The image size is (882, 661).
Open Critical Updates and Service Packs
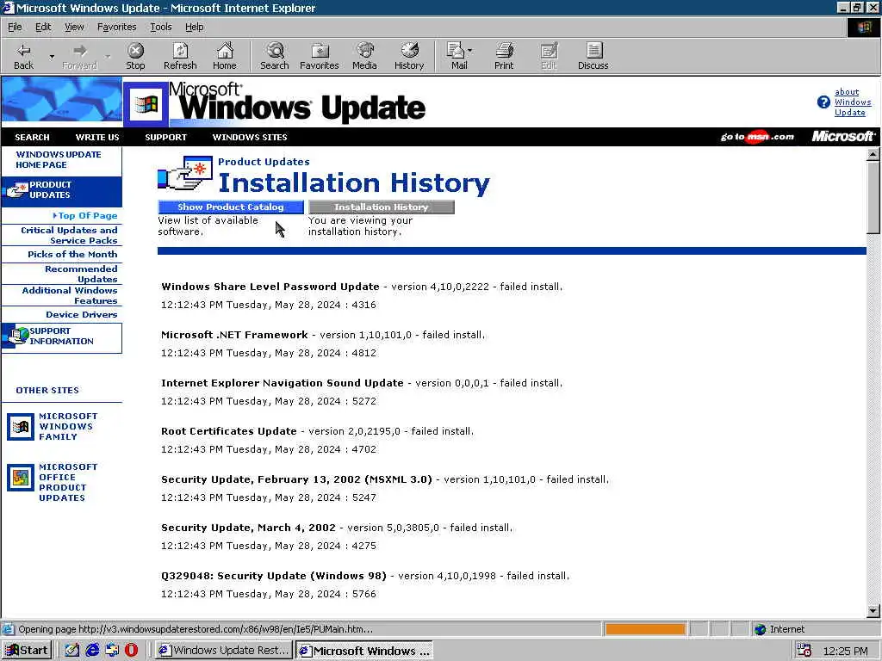pyautogui.click(x=69, y=235)
